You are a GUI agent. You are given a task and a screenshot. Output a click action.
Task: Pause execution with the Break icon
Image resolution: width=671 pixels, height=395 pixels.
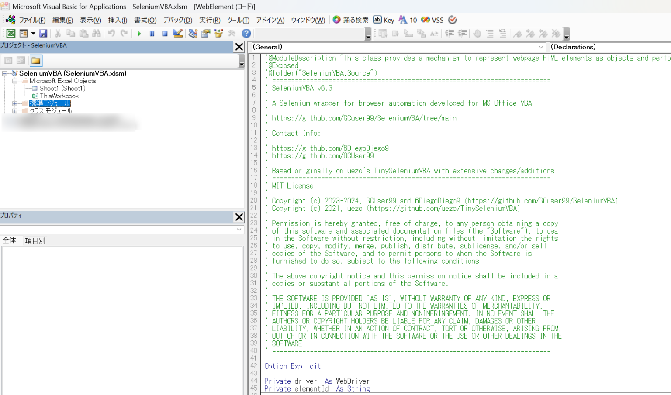(x=152, y=33)
